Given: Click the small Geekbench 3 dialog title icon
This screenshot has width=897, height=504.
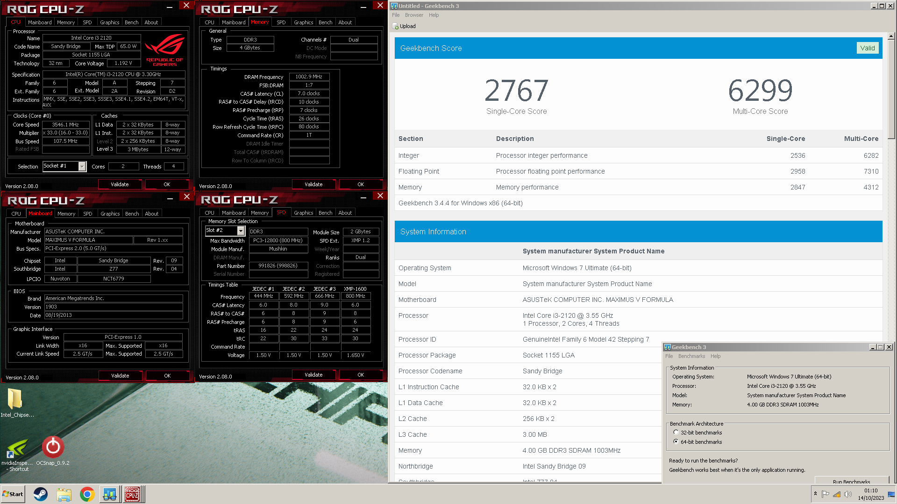Looking at the screenshot, I should [x=668, y=347].
